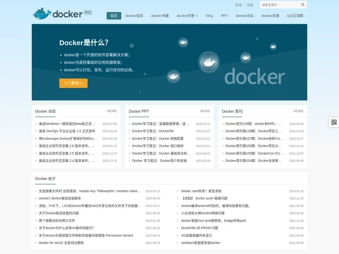Open 渠成 DevOps 平台企业版 1.0 正式发布
This screenshot has width=339, height=254.
coord(67,131)
